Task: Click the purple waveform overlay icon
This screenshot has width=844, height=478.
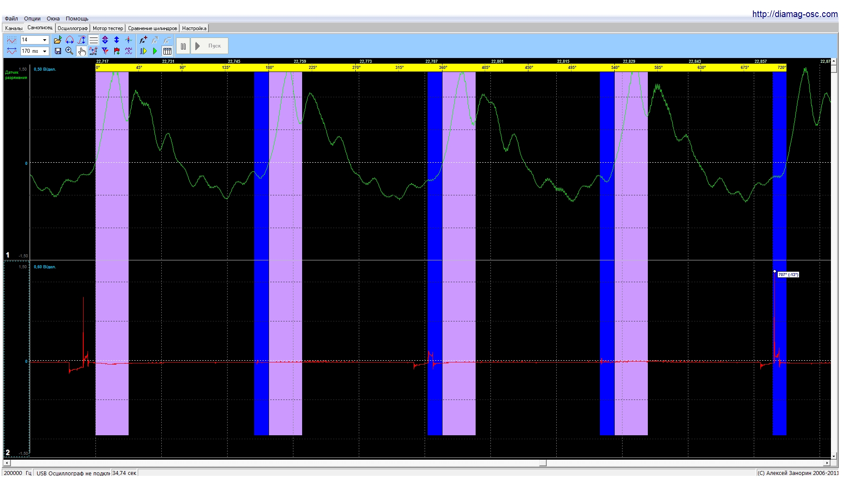Action: [x=128, y=51]
